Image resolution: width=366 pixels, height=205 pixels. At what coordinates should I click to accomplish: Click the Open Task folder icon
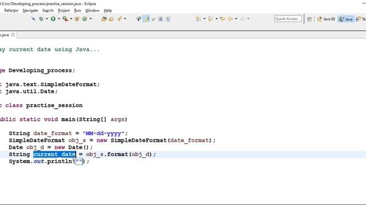[112, 19]
